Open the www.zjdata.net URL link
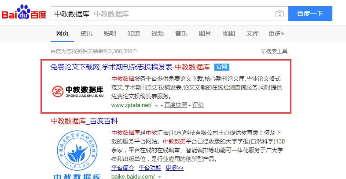Screen dimensions: 346x179 click(x=132, y=105)
